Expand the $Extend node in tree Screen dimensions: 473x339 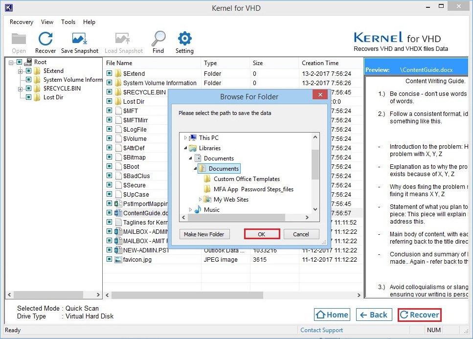pos(20,71)
